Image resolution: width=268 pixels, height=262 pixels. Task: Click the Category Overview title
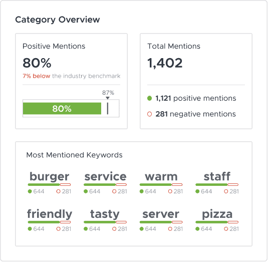58,20
